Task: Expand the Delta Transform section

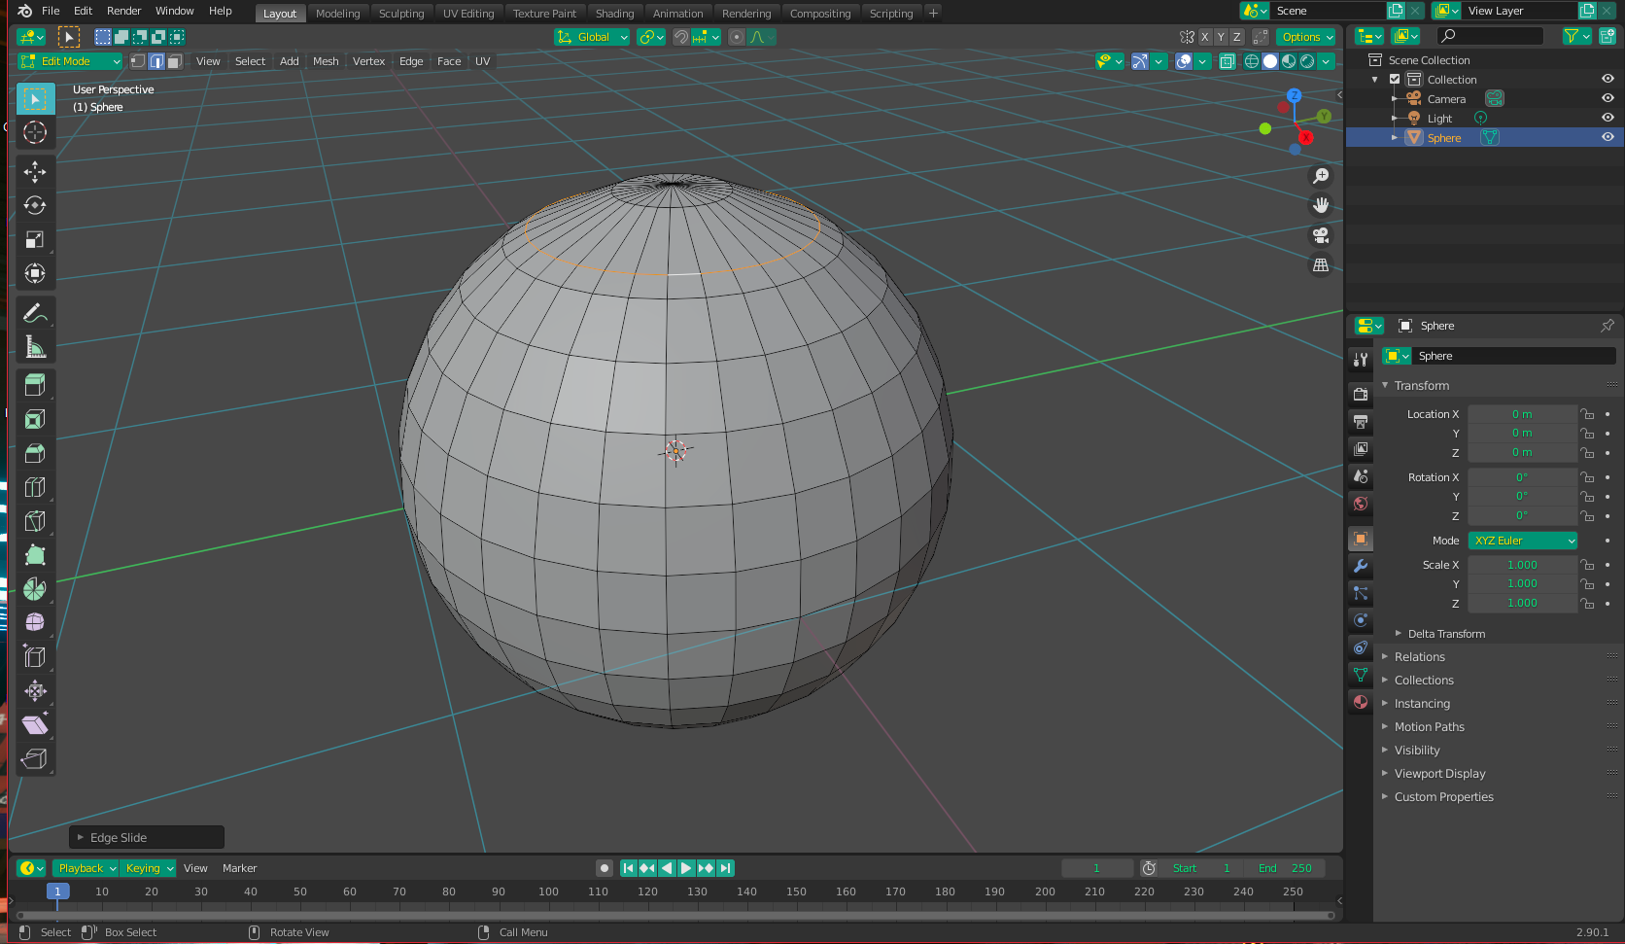Action: pyautogui.click(x=1446, y=634)
